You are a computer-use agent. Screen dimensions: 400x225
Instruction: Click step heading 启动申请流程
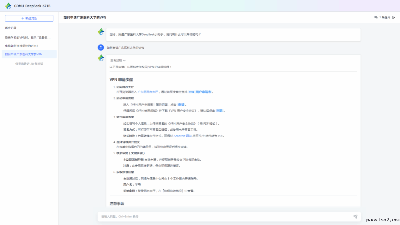click(x=125, y=98)
